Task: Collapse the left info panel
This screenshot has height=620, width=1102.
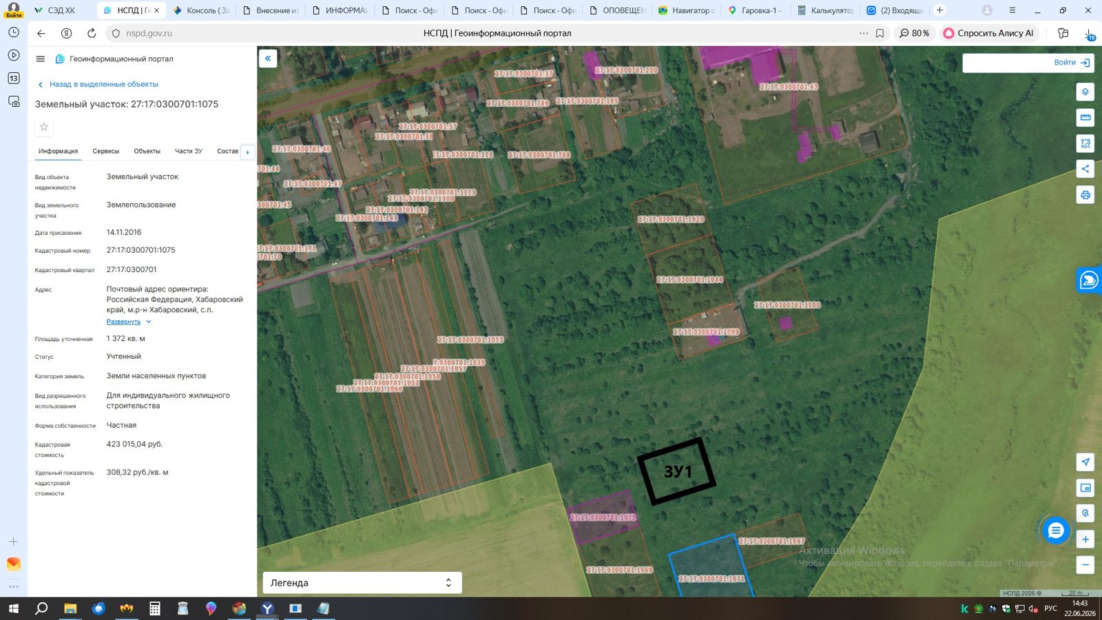Action: [268, 59]
